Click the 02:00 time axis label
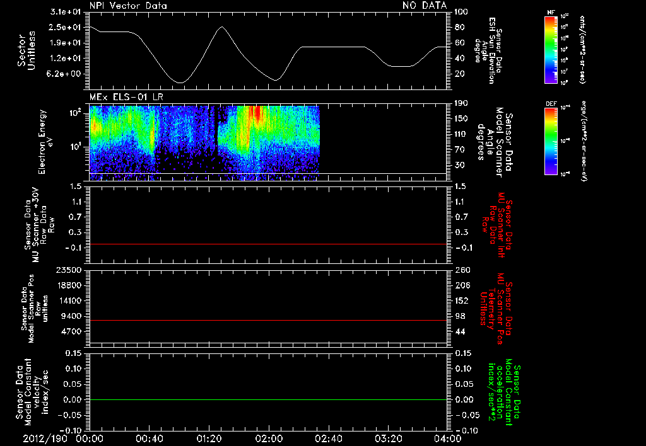Screen dimensions: 646x446 pyautogui.click(x=269, y=438)
